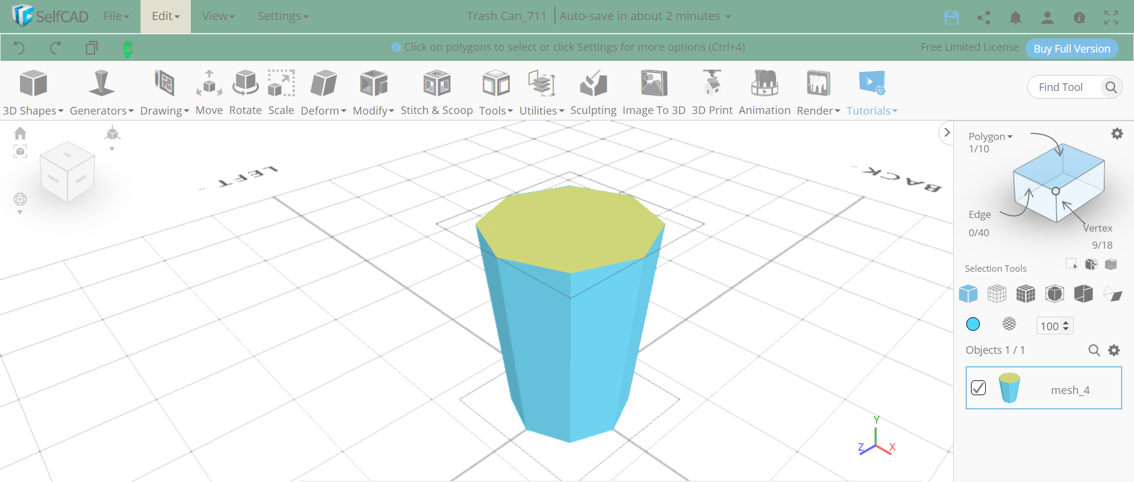Launch the Stitch & Scoop tool
Image resolution: width=1134 pixels, height=482 pixels.
click(436, 92)
